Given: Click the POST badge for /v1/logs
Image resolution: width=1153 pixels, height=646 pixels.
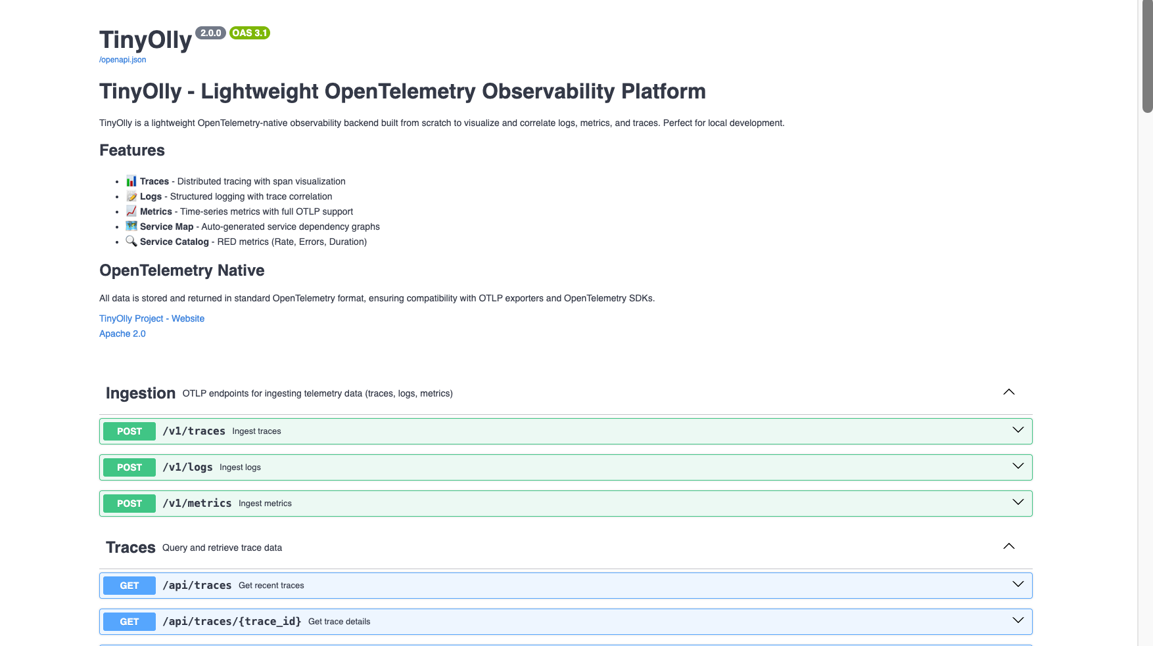Looking at the screenshot, I should tap(129, 467).
